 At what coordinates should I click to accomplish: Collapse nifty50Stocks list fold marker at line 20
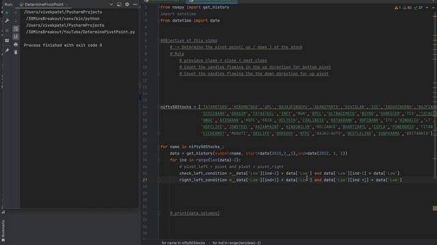pos(158,133)
